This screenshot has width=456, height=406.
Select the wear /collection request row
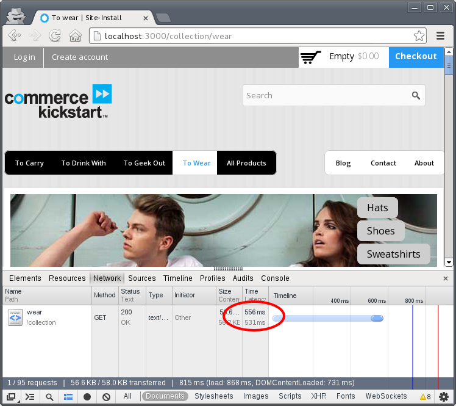[228, 317]
